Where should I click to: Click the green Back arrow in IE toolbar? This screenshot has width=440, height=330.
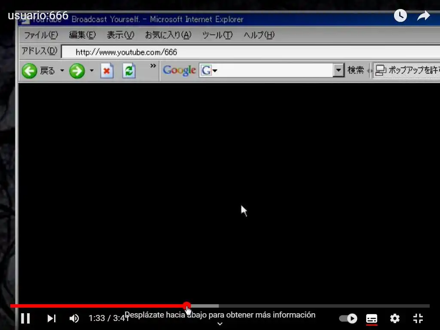pos(29,70)
